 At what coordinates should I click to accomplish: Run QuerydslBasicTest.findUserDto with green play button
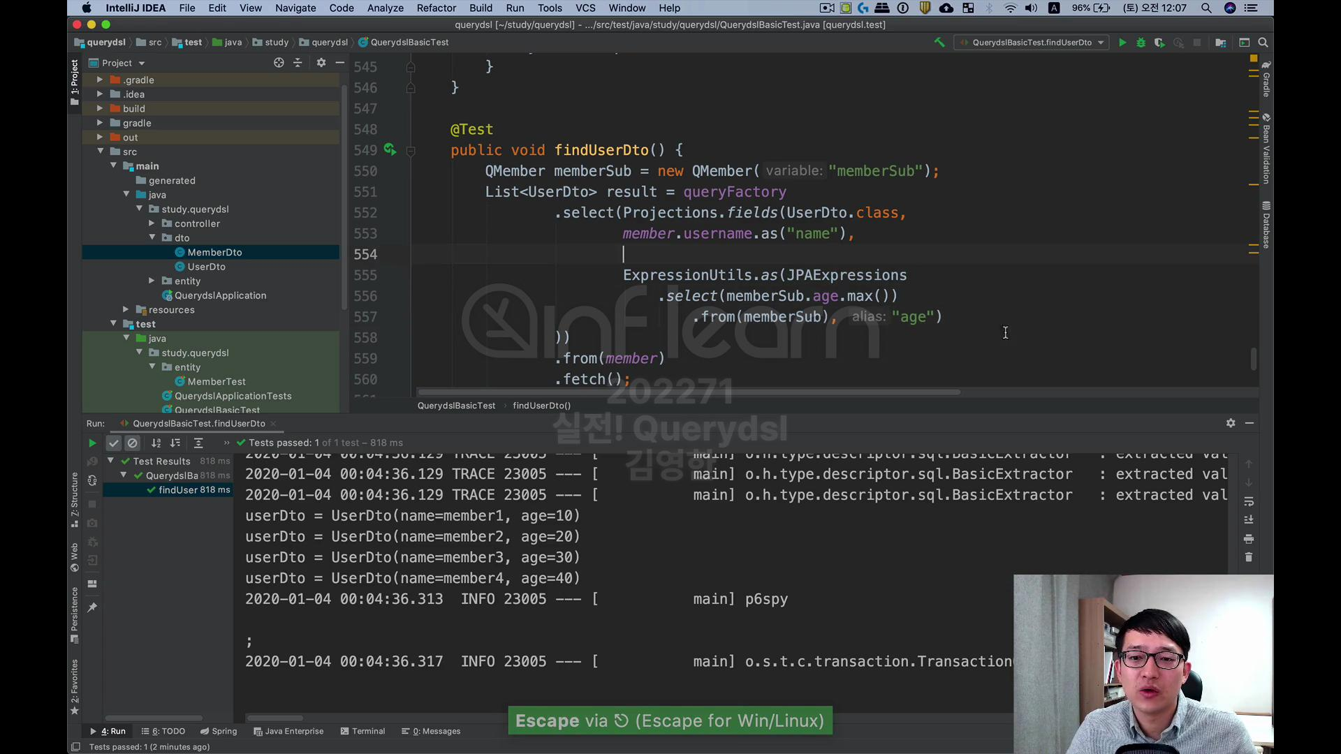[1122, 43]
